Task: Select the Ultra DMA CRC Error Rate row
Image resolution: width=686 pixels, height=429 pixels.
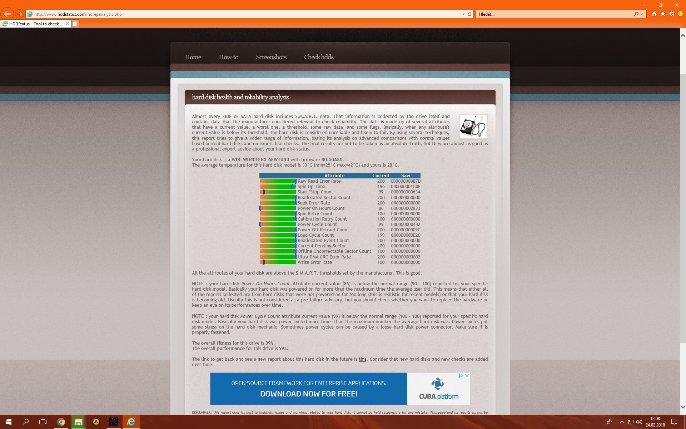Action: pos(340,257)
